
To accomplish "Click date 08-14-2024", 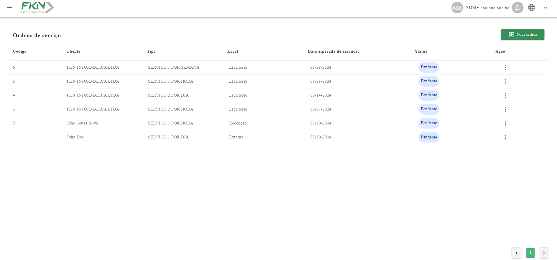I will (321, 95).
